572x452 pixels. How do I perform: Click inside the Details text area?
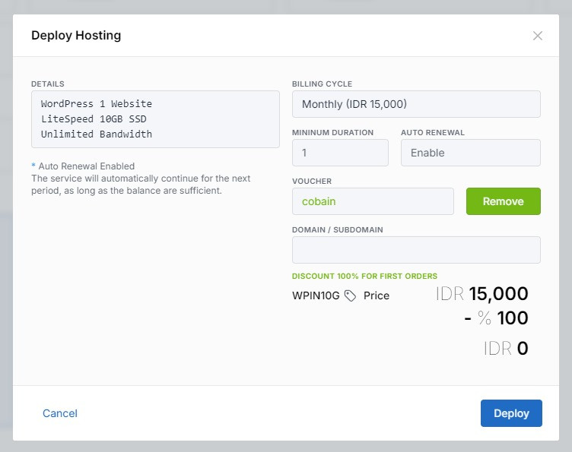pyautogui.click(x=155, y=119)
